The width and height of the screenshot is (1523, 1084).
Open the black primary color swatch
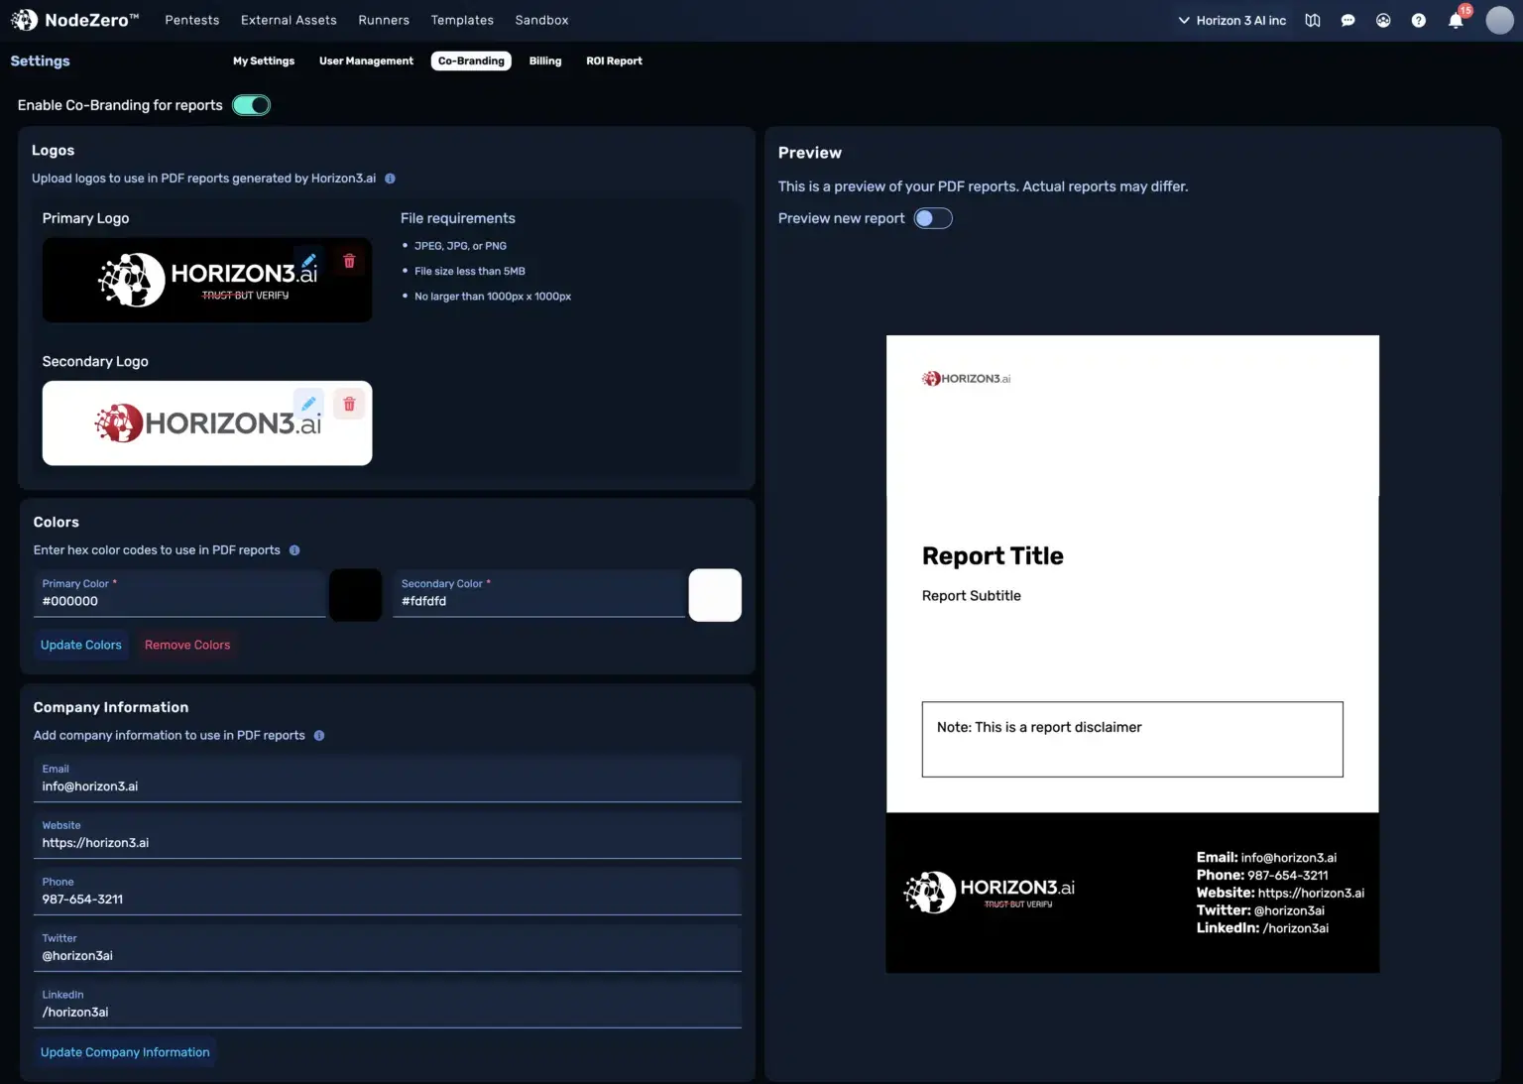pyautogui.click(x=355, y=595)
